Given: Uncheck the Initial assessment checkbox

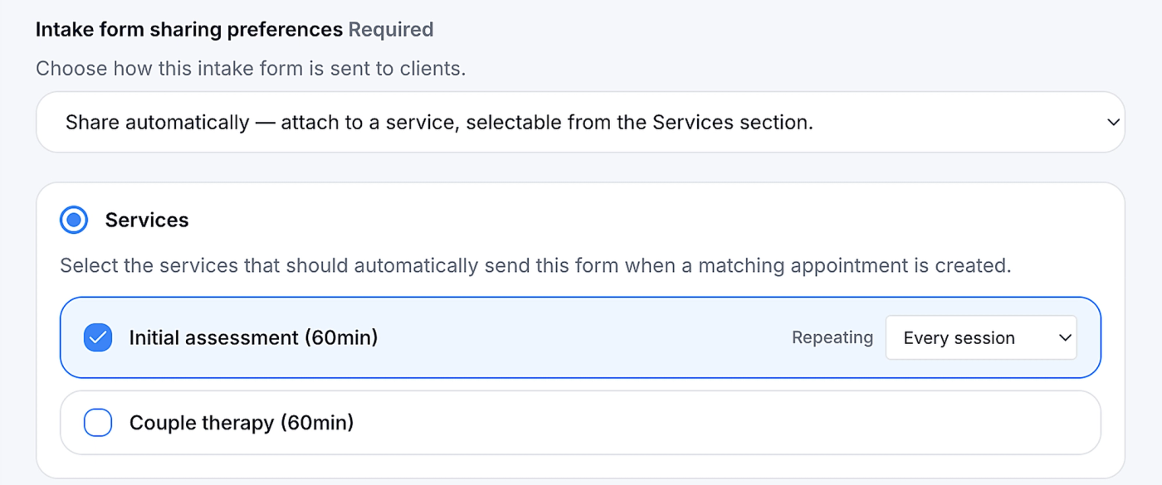Looking at the screenshot, I should pyautogui.click(x=98, y=337).
